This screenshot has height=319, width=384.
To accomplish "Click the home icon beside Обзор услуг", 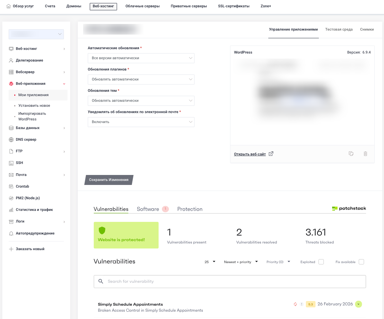I will click(x=9, y=6).
